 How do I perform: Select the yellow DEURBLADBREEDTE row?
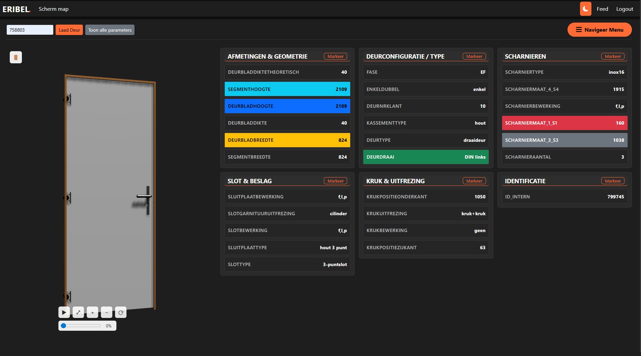[x=287, y=140]
